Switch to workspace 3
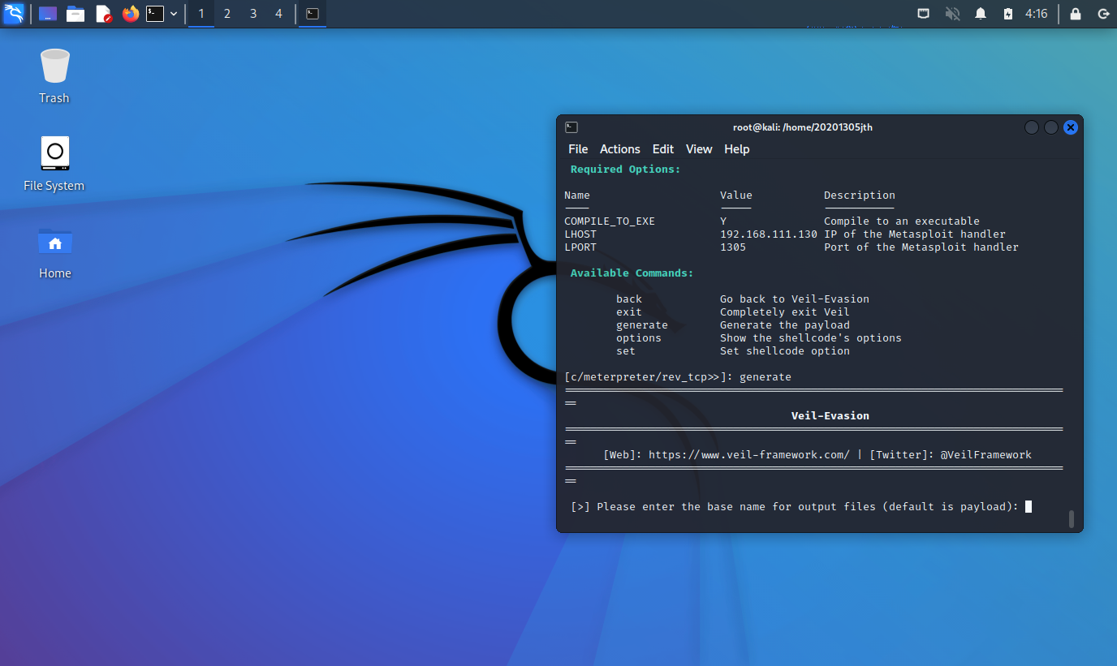The width and height of the screenshot is (1117, 666). pyautogui.click(x=253, y=14)
